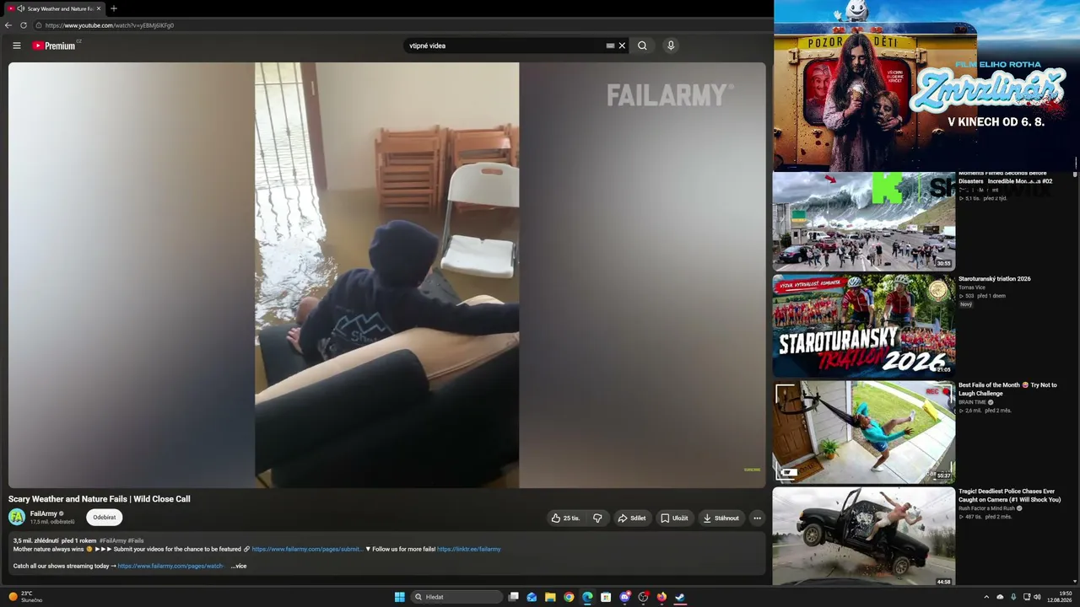Dislike the video with thumbs down
1080x607 pixels.
pos(597,518)
